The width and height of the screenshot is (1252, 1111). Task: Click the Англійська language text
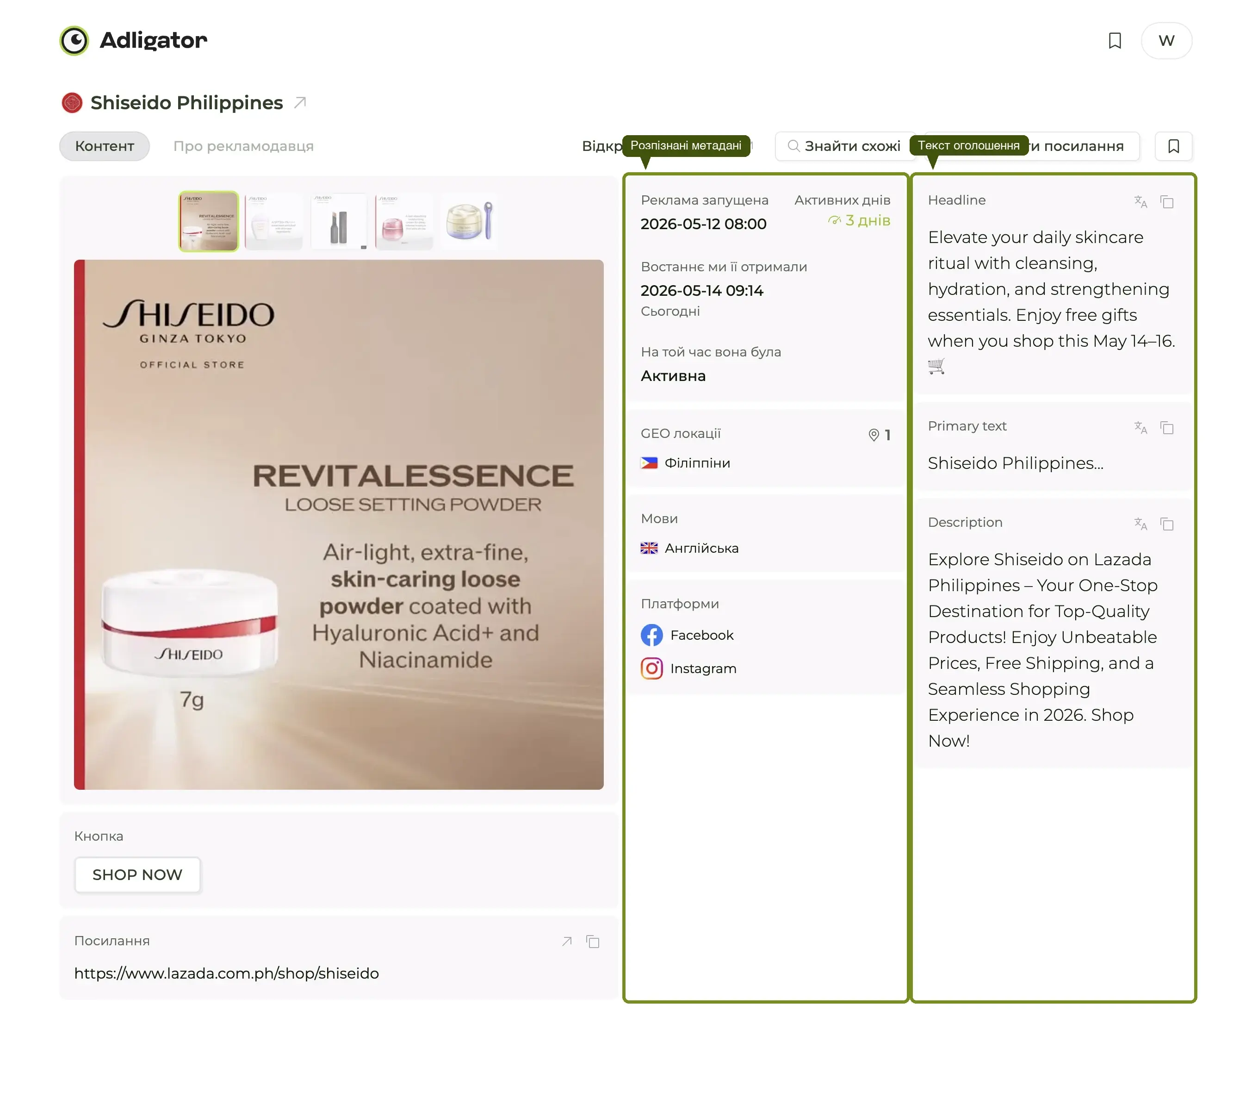click(x=701, y=548)
